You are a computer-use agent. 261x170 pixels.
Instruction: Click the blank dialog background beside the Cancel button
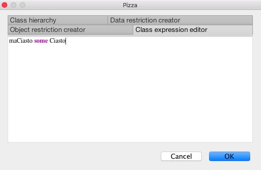(x=83, y=156)
